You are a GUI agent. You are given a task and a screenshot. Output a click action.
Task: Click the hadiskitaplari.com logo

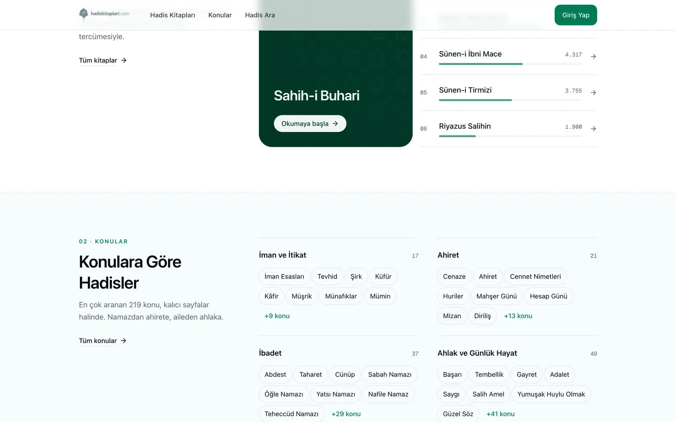(x=104, y=14)
